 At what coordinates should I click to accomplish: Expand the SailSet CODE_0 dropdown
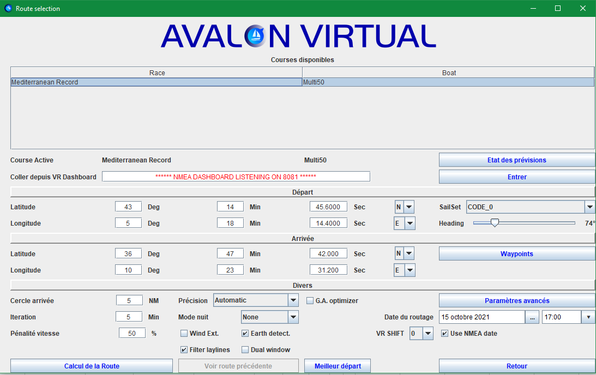click(x=589, y=207)
